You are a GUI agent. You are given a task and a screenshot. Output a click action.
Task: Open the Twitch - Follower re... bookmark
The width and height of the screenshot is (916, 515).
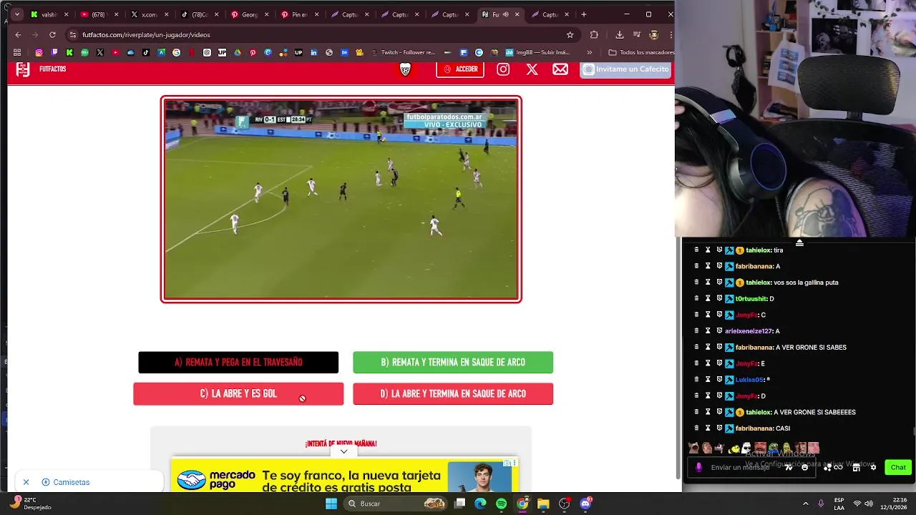[x=402, y=52]
